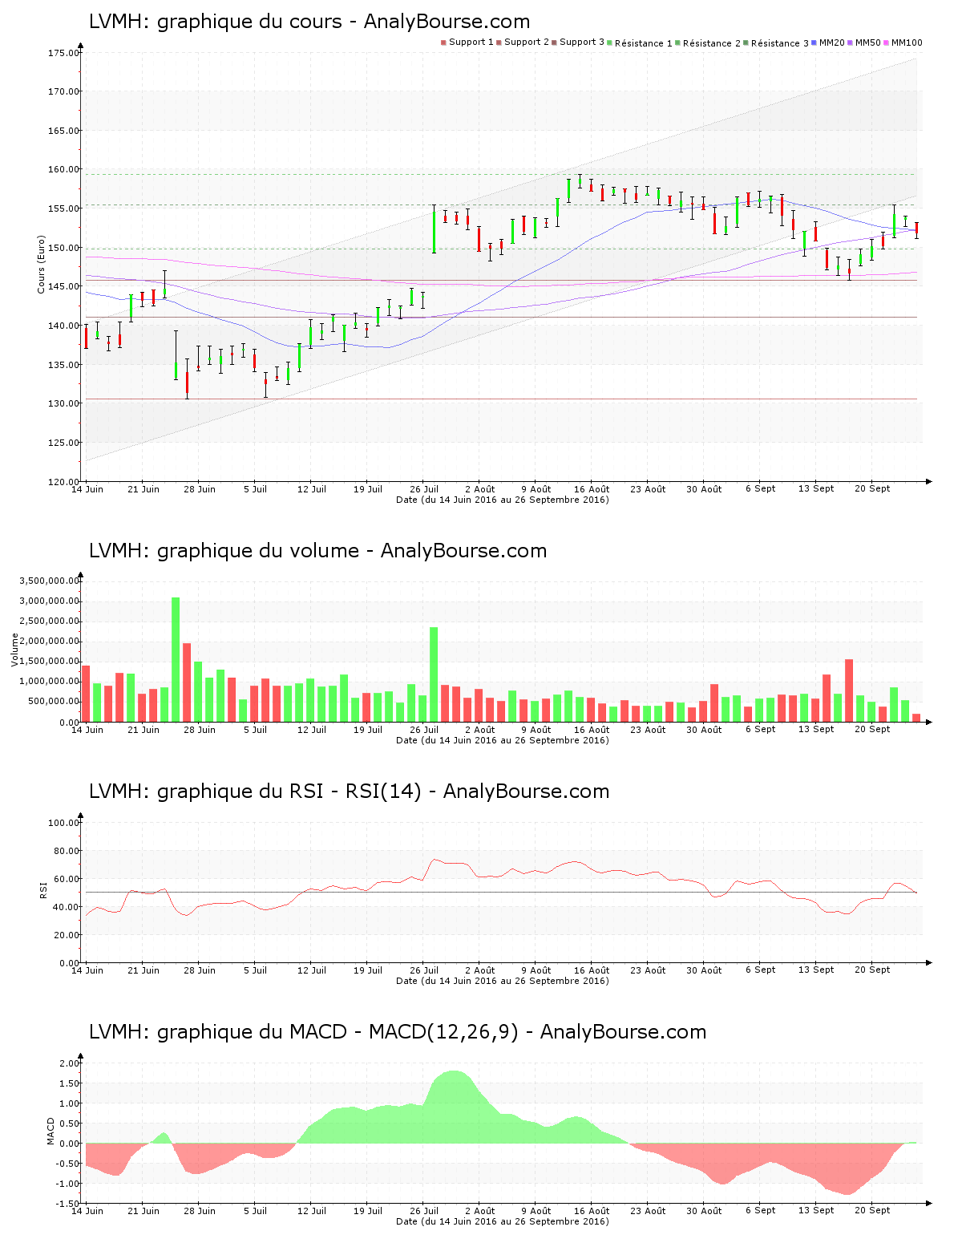
Task: Click the MM100 pink legend square
Action: tap(887, 43)
